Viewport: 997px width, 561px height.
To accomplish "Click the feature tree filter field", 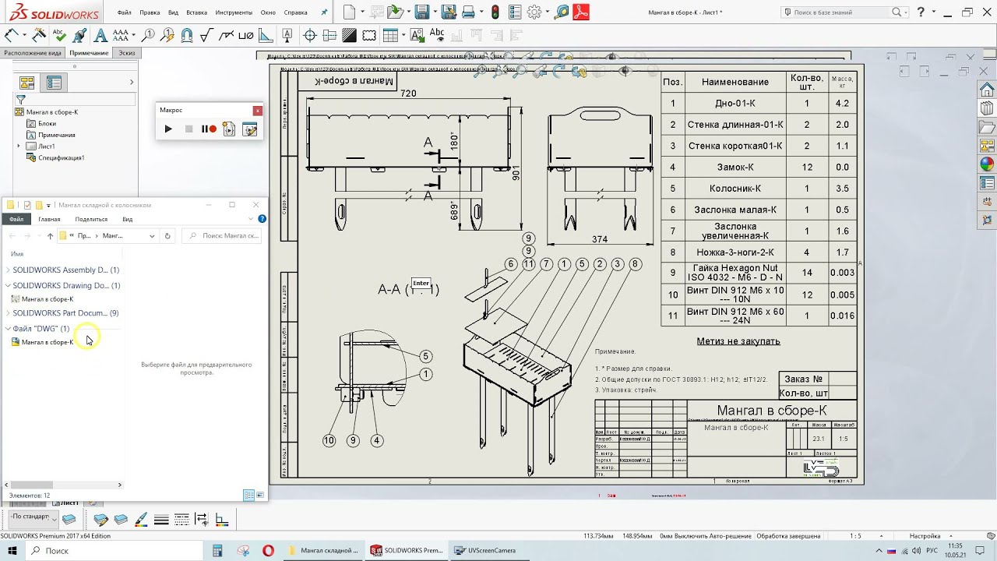I will 77,99.
